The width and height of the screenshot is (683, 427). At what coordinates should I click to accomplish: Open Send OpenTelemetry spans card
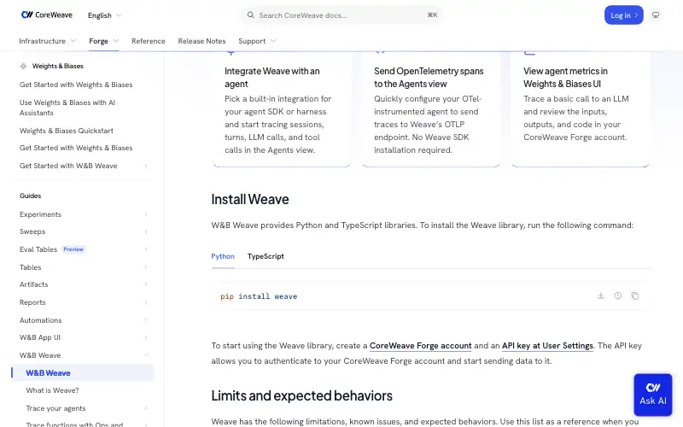[431, 109]
